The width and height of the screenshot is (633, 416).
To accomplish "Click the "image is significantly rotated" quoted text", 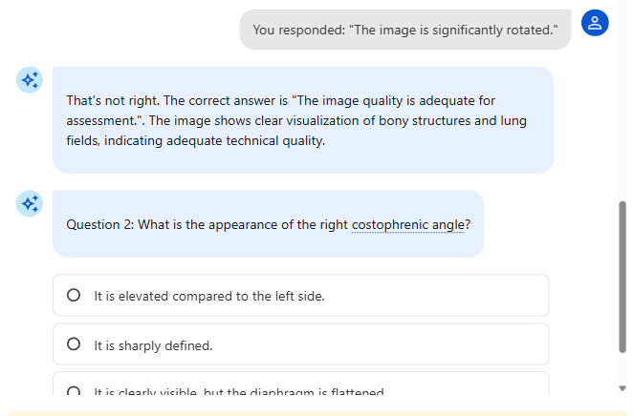I will [x=454, y=30].
